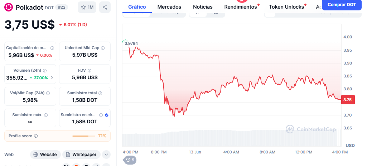Open the share icon button
367x166 pixels.
(105, 7)
